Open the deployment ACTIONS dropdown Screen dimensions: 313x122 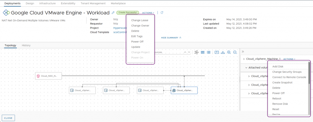[x=148, y=13]
